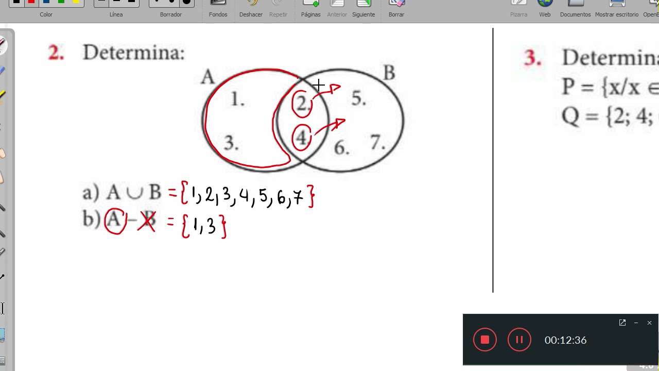Image resolution: width=659 pixels, height=371 pixels.
Task: Select the text tool in left palette
Action: (x=2, y=308)
